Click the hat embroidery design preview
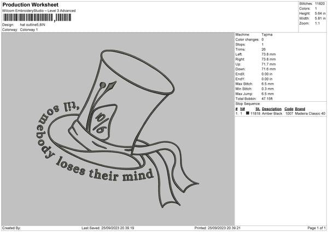Image resolution: width=328 pixels, height=232 pixels. 118,129
